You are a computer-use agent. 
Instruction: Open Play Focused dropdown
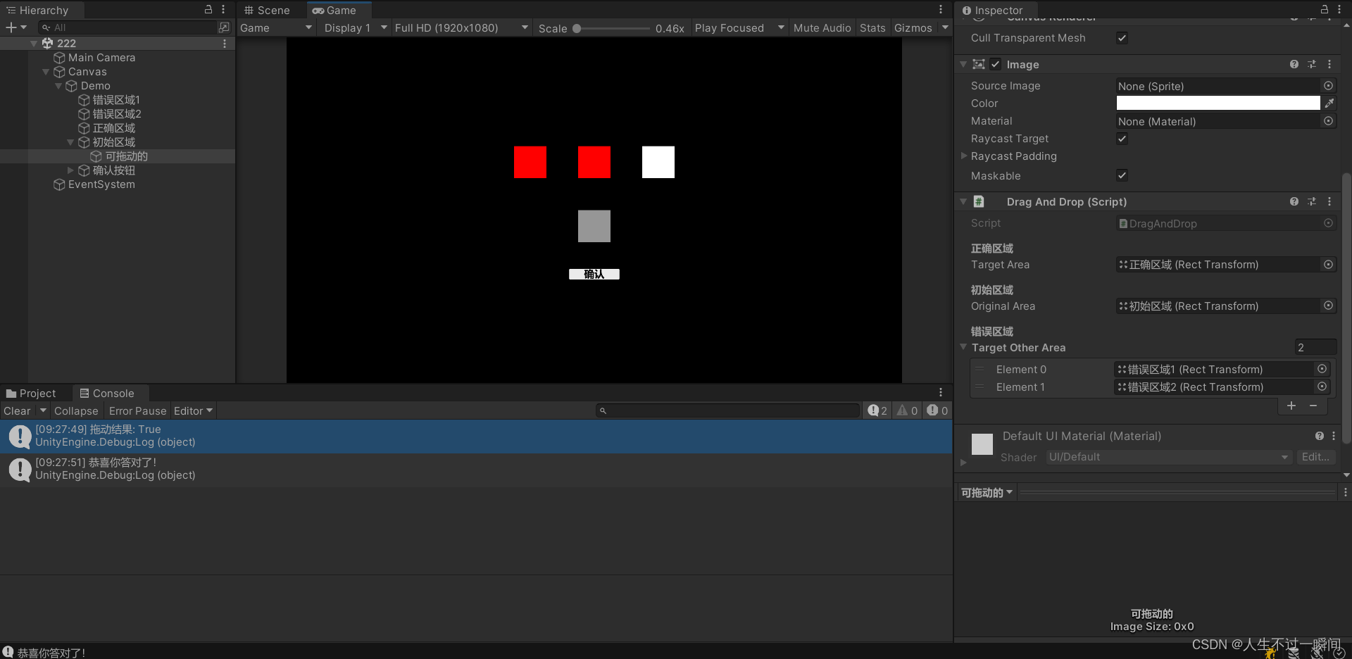(x=739, y=27)
